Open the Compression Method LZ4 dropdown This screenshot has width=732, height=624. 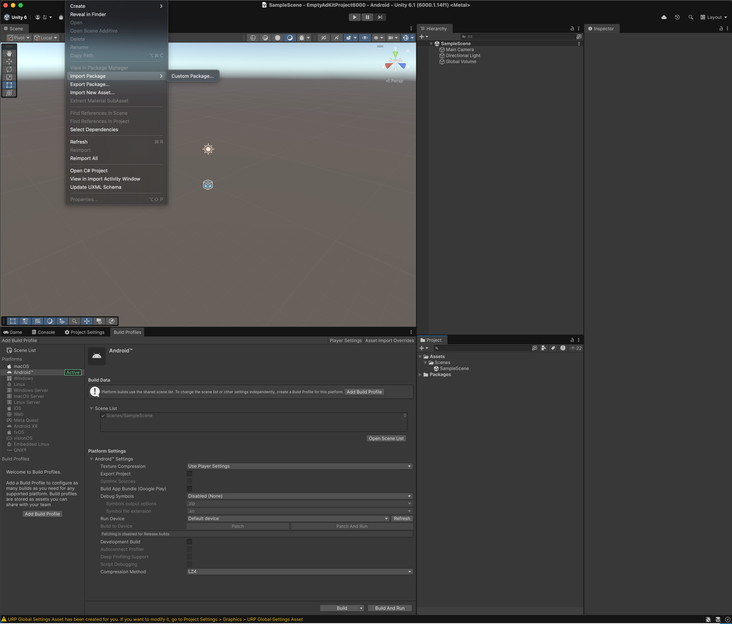tap(299, 572)
